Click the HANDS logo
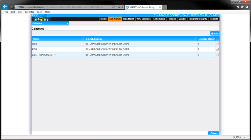This screenshot has height=140, width=251. pos(41,19)
